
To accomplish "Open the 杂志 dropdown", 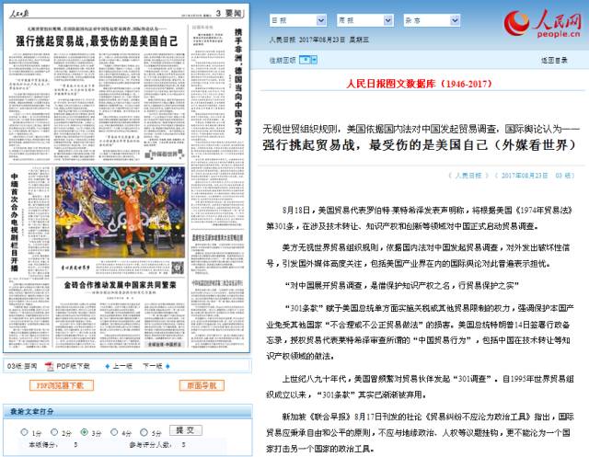I will click(432, 20).
